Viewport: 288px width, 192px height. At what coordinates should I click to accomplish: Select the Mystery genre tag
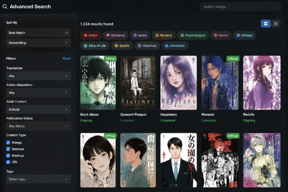pyautogui.click(x=163, y=35)
